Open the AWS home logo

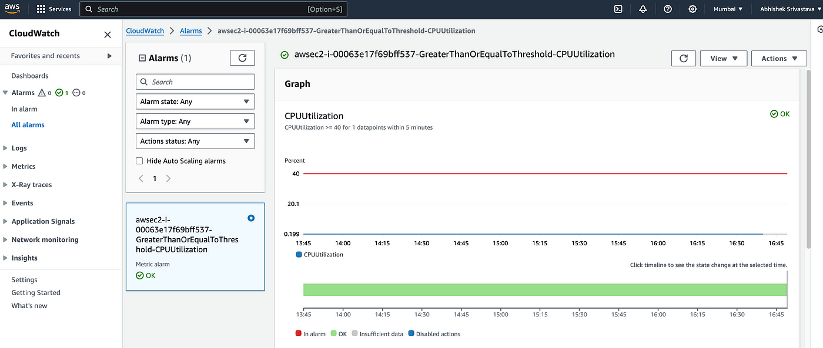point(13,9)
